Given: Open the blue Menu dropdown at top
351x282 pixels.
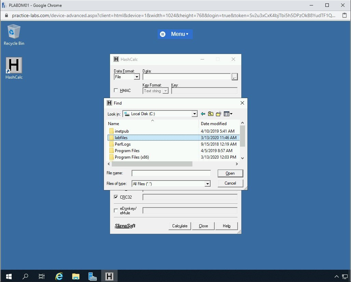Looking at the screenshot, I should point(175,34).
